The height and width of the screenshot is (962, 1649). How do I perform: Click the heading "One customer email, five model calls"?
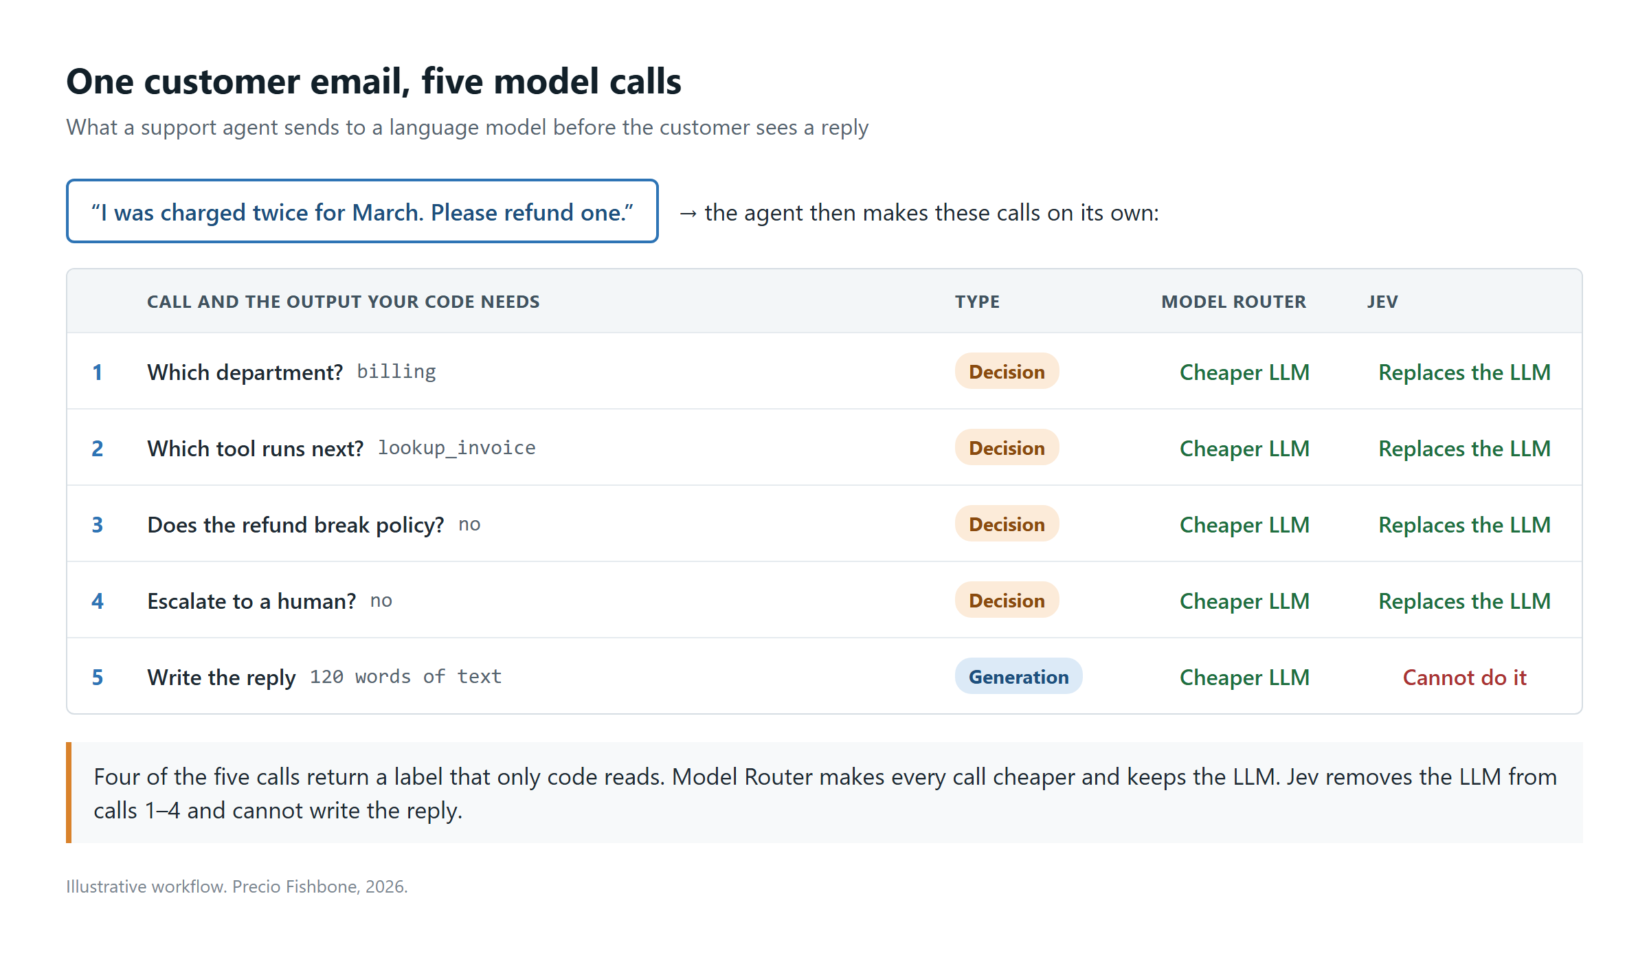(x=374, y=81)
